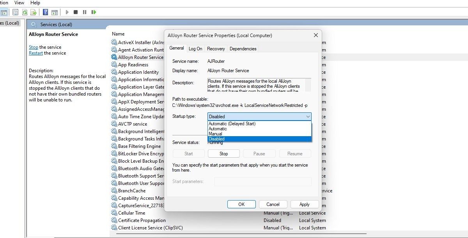Sort by the Name column header
Screen dimensions: 468x238
coord(118,34)
